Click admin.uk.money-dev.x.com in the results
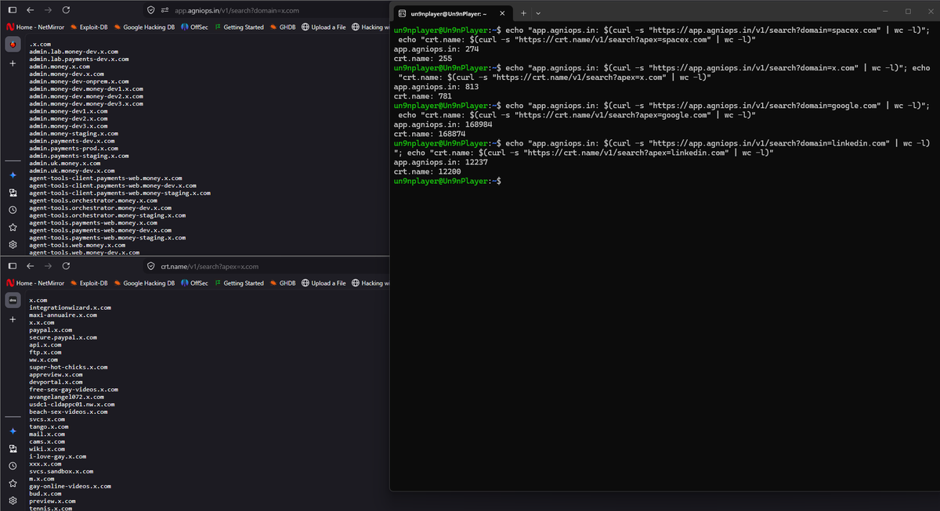940x511 pixels. click(x=72, y=171)
